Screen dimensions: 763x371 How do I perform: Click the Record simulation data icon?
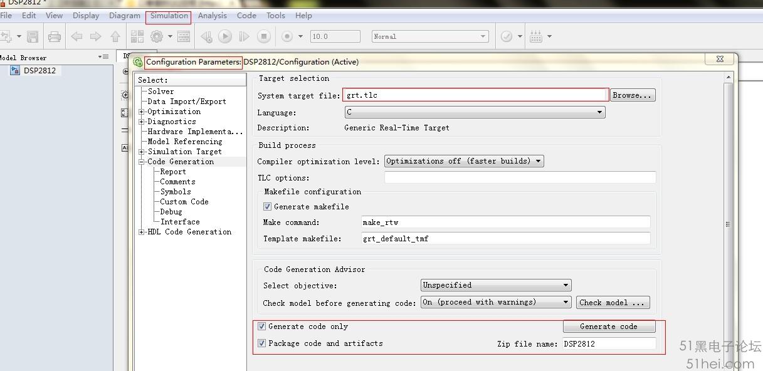pos(287,37)
